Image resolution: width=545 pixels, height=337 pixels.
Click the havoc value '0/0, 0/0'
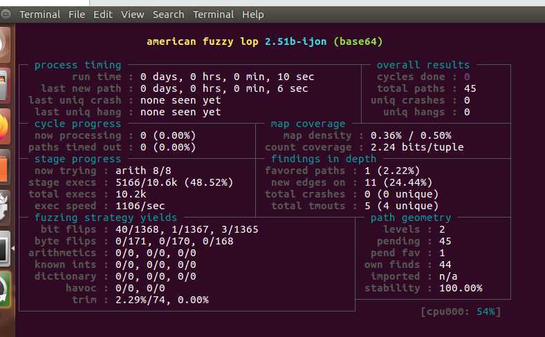140,288
